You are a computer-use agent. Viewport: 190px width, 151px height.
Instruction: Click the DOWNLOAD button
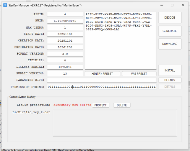point(170,44)
